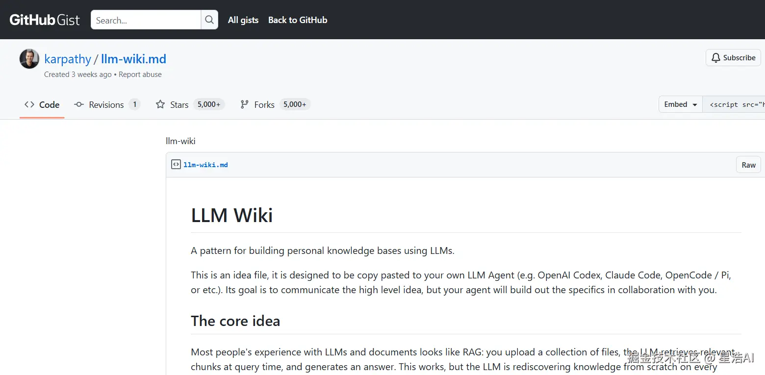Click the fork icon beside Forks
This screenshot has height=375, width=765.
click(244, 104)
